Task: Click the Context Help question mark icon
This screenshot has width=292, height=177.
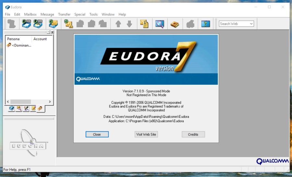Action: pos(205,24)
